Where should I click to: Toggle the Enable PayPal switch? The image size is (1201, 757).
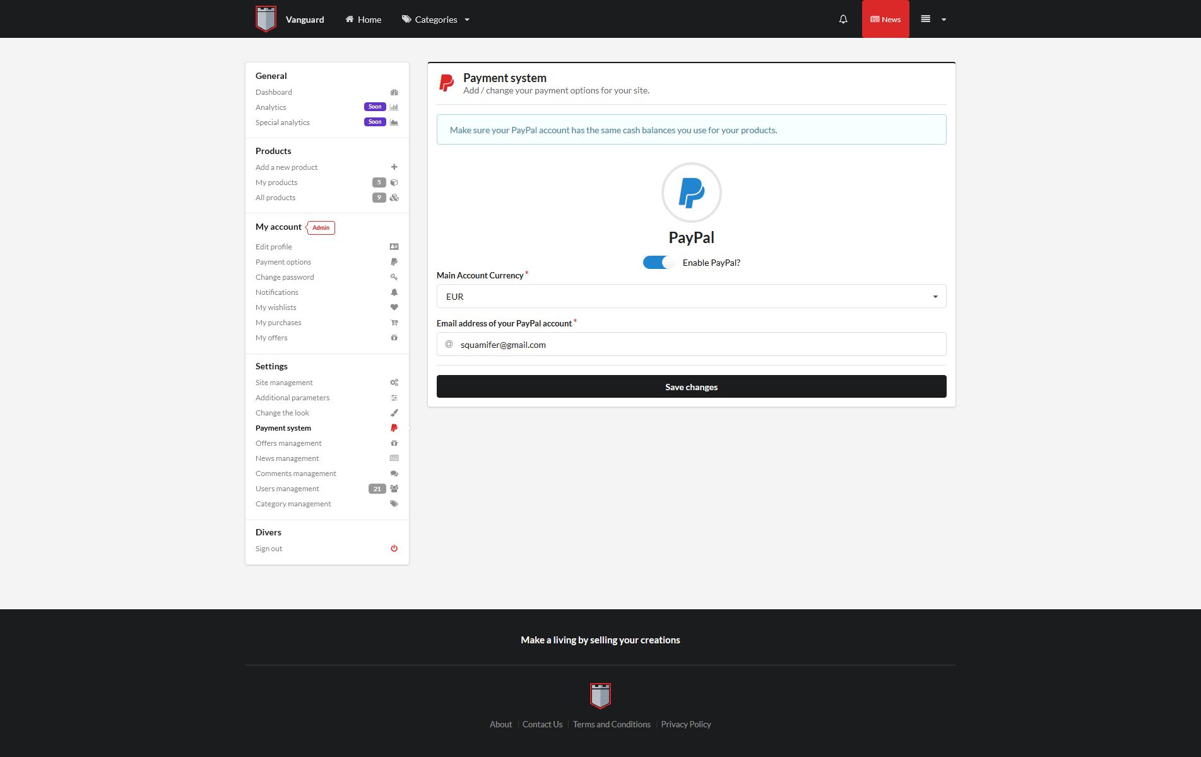pos(658,263)
